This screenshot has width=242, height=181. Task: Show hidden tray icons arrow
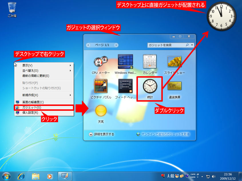(202, 176)
